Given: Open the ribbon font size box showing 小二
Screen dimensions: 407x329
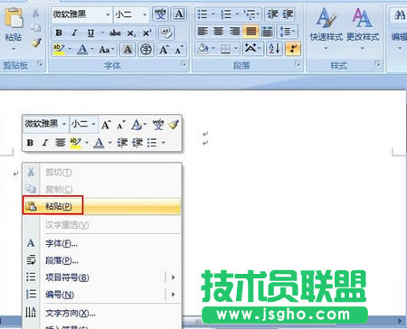Looking at the screenshot, I should click(131, 14).
